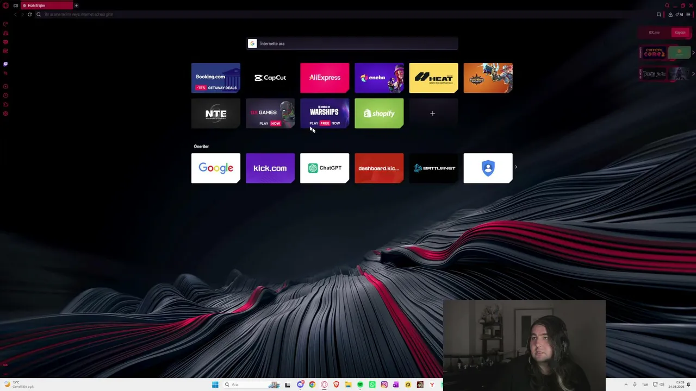Open the Death Note mod card

coord(654,74)
